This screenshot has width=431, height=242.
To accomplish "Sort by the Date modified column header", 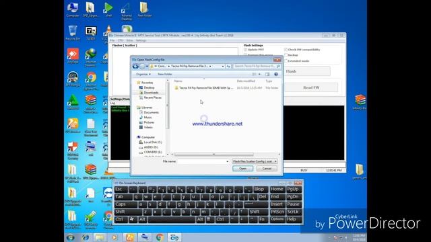I will point(246,81).
